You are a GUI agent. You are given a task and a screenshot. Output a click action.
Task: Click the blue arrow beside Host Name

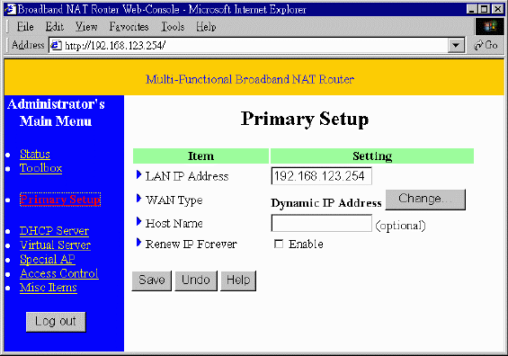(139, 221)
